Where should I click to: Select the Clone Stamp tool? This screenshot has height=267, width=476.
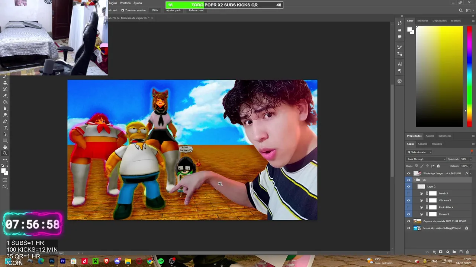[5, 83]
